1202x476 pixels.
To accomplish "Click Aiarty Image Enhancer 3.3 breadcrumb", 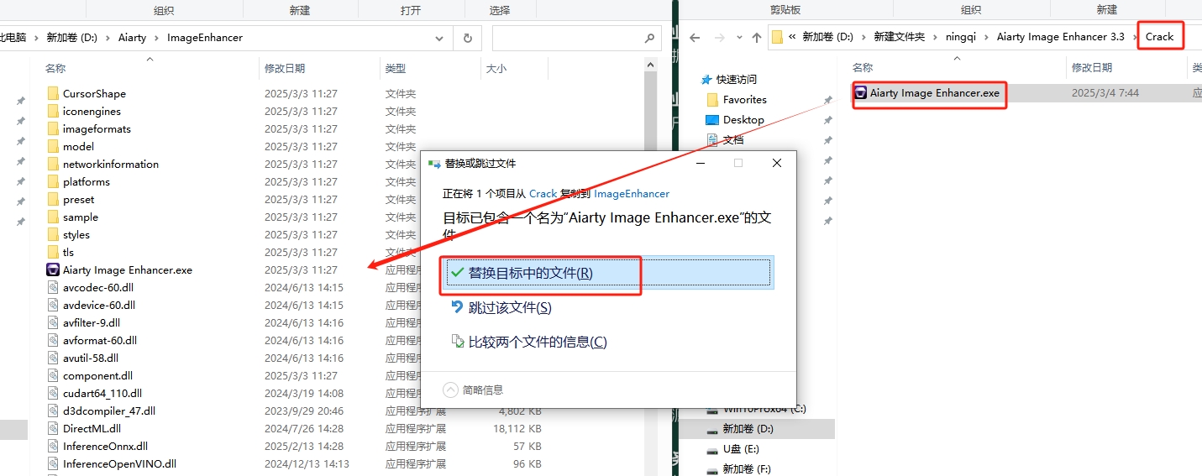I will click(1060, 37).
